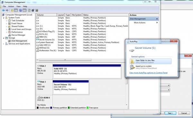This screenshot has height=118, width=193.
Task: Click the Storage icon in tree
Action: tap(6, 38)
